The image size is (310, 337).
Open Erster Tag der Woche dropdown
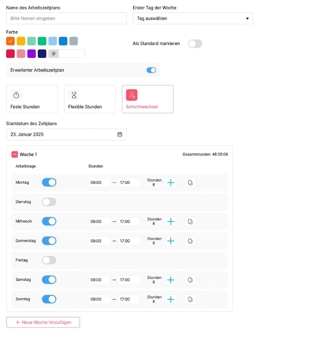click(x=193, y=18)
